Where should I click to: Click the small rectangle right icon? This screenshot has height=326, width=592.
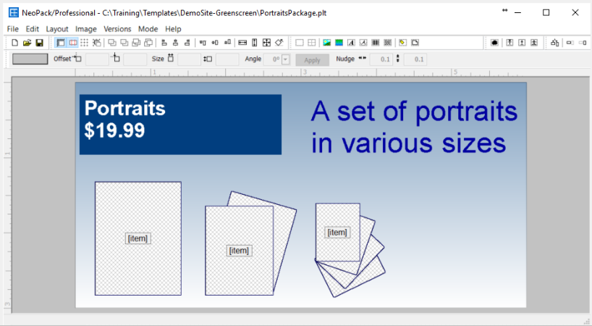pyautogui.click(x=583, y=43)
